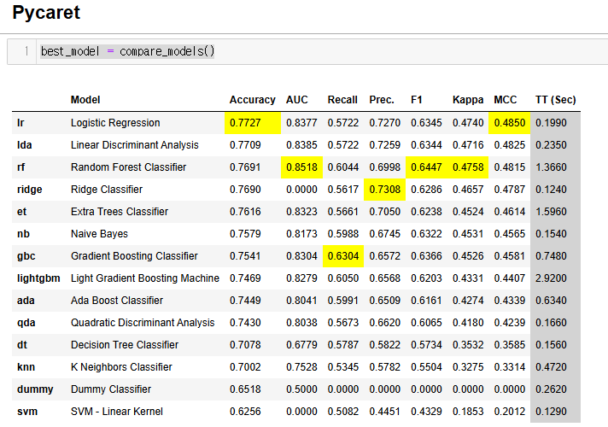
Task: Select the lr row index
Action: [x=20, y=123]
